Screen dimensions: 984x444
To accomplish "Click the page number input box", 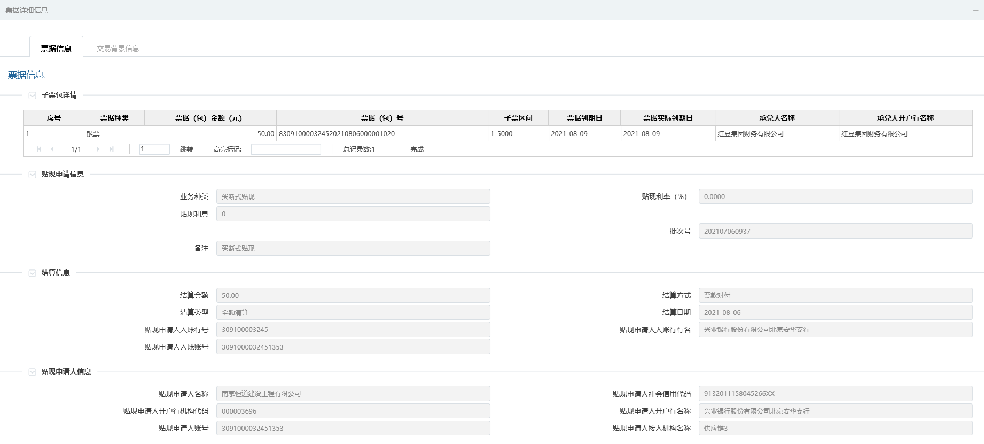I will [x=154, y=149].
